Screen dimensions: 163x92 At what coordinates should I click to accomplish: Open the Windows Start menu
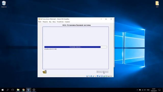tap(3, 90)
